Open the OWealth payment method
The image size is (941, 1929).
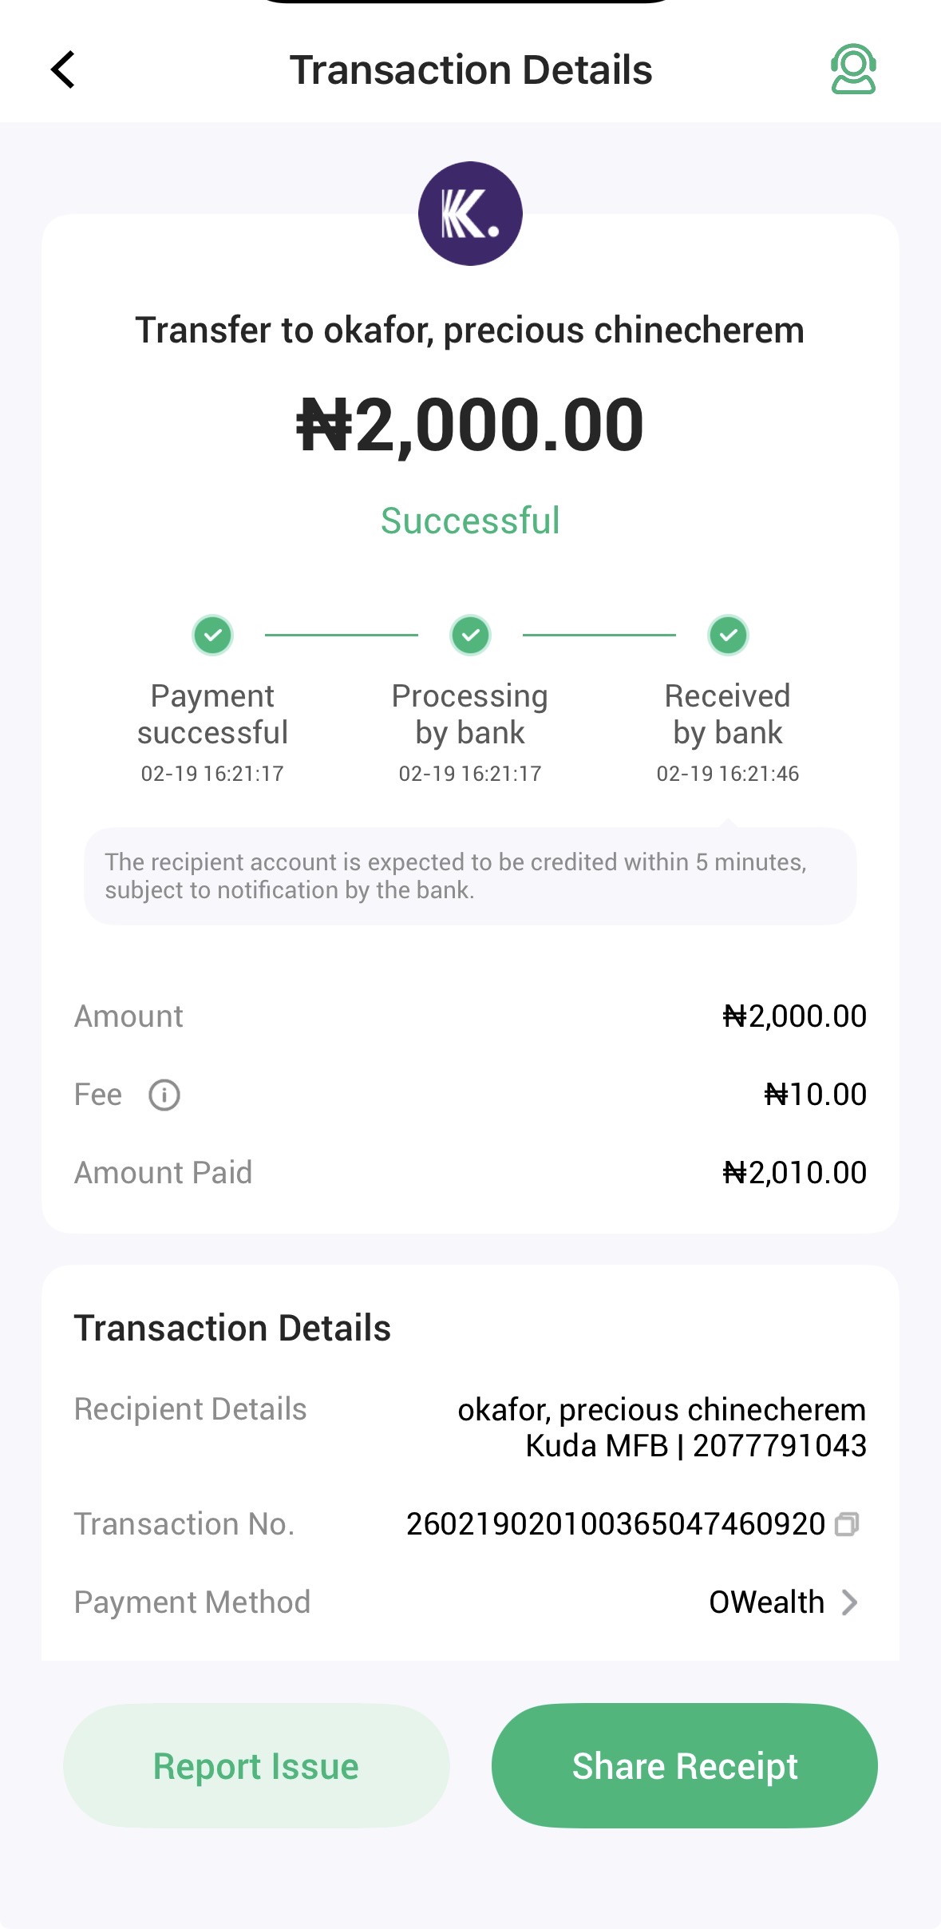point(766,1602)
